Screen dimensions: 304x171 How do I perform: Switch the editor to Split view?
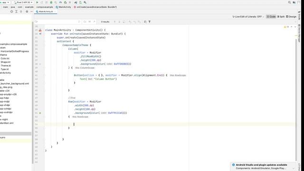(281, 17)
